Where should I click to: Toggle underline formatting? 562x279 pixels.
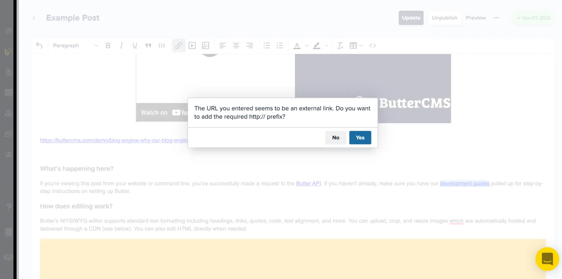[x=135, y=45]
